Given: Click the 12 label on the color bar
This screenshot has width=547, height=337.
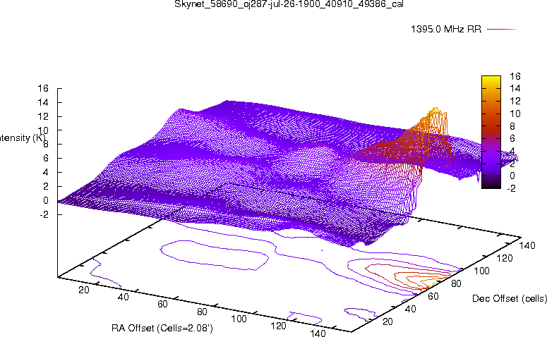Looking at the screenshot, I should tap(515, 101).
